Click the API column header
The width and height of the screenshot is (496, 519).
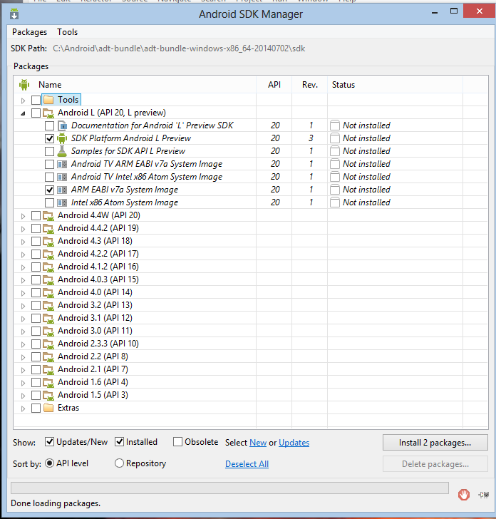click(x=274, y=85)
